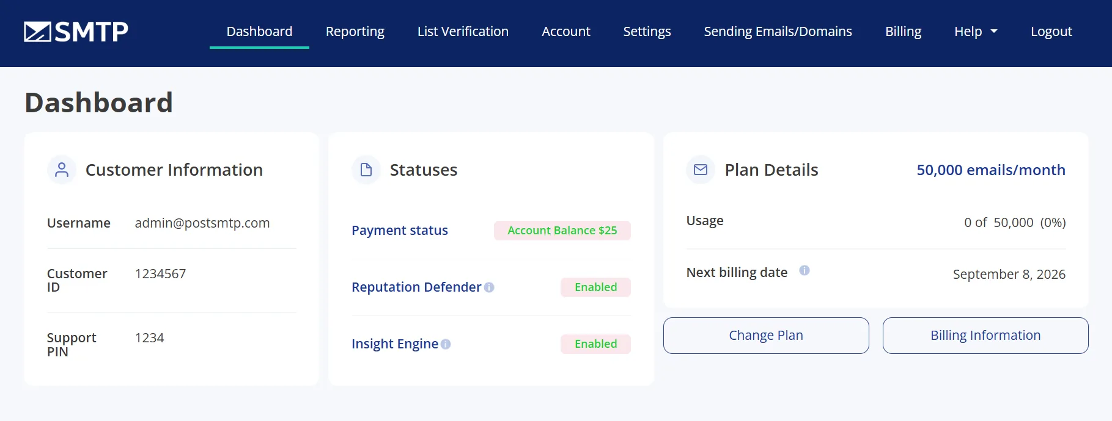The image size is (1112, 421).
Task: Click Reputation Defender Enabled badge
Action: coord(595,287)
